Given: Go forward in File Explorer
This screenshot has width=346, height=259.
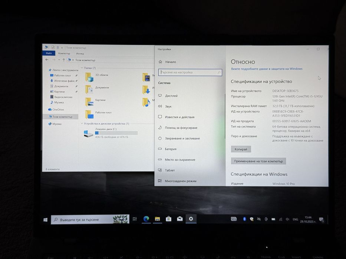Looking at the screenshot, I should (54, 60).
